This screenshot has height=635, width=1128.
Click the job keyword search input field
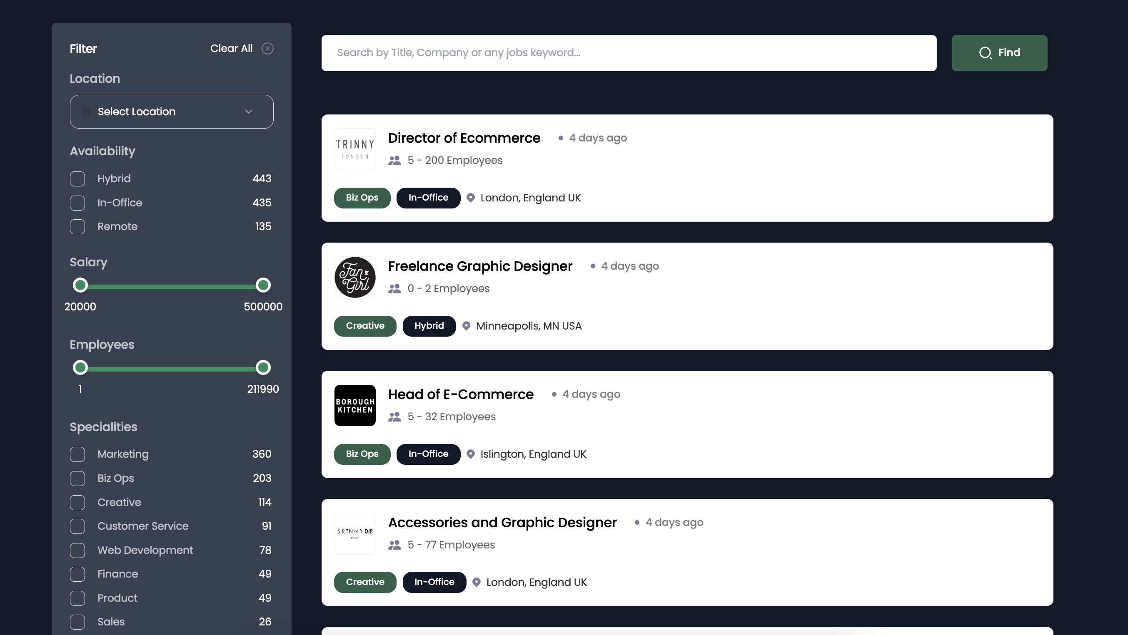(629, 53)
